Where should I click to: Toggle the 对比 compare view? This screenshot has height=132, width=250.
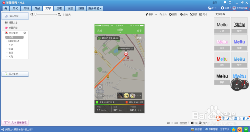(194, 123)
